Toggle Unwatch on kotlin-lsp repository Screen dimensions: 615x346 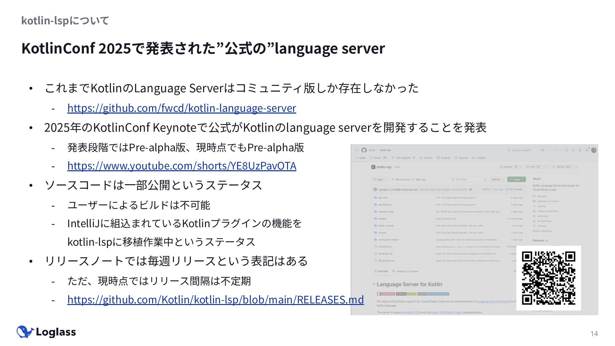[508, 167]
